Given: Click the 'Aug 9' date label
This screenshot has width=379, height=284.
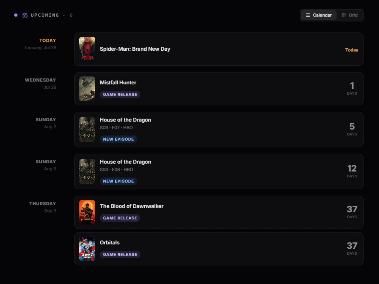Looking at the screenshot, I should click(x=50, y=169).
